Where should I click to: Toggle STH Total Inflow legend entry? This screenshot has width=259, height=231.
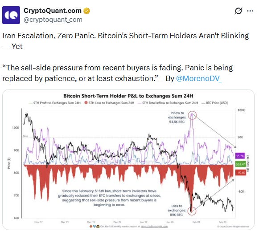168,103
